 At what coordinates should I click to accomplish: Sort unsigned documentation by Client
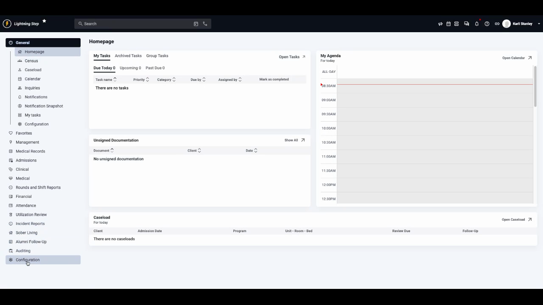194,150
